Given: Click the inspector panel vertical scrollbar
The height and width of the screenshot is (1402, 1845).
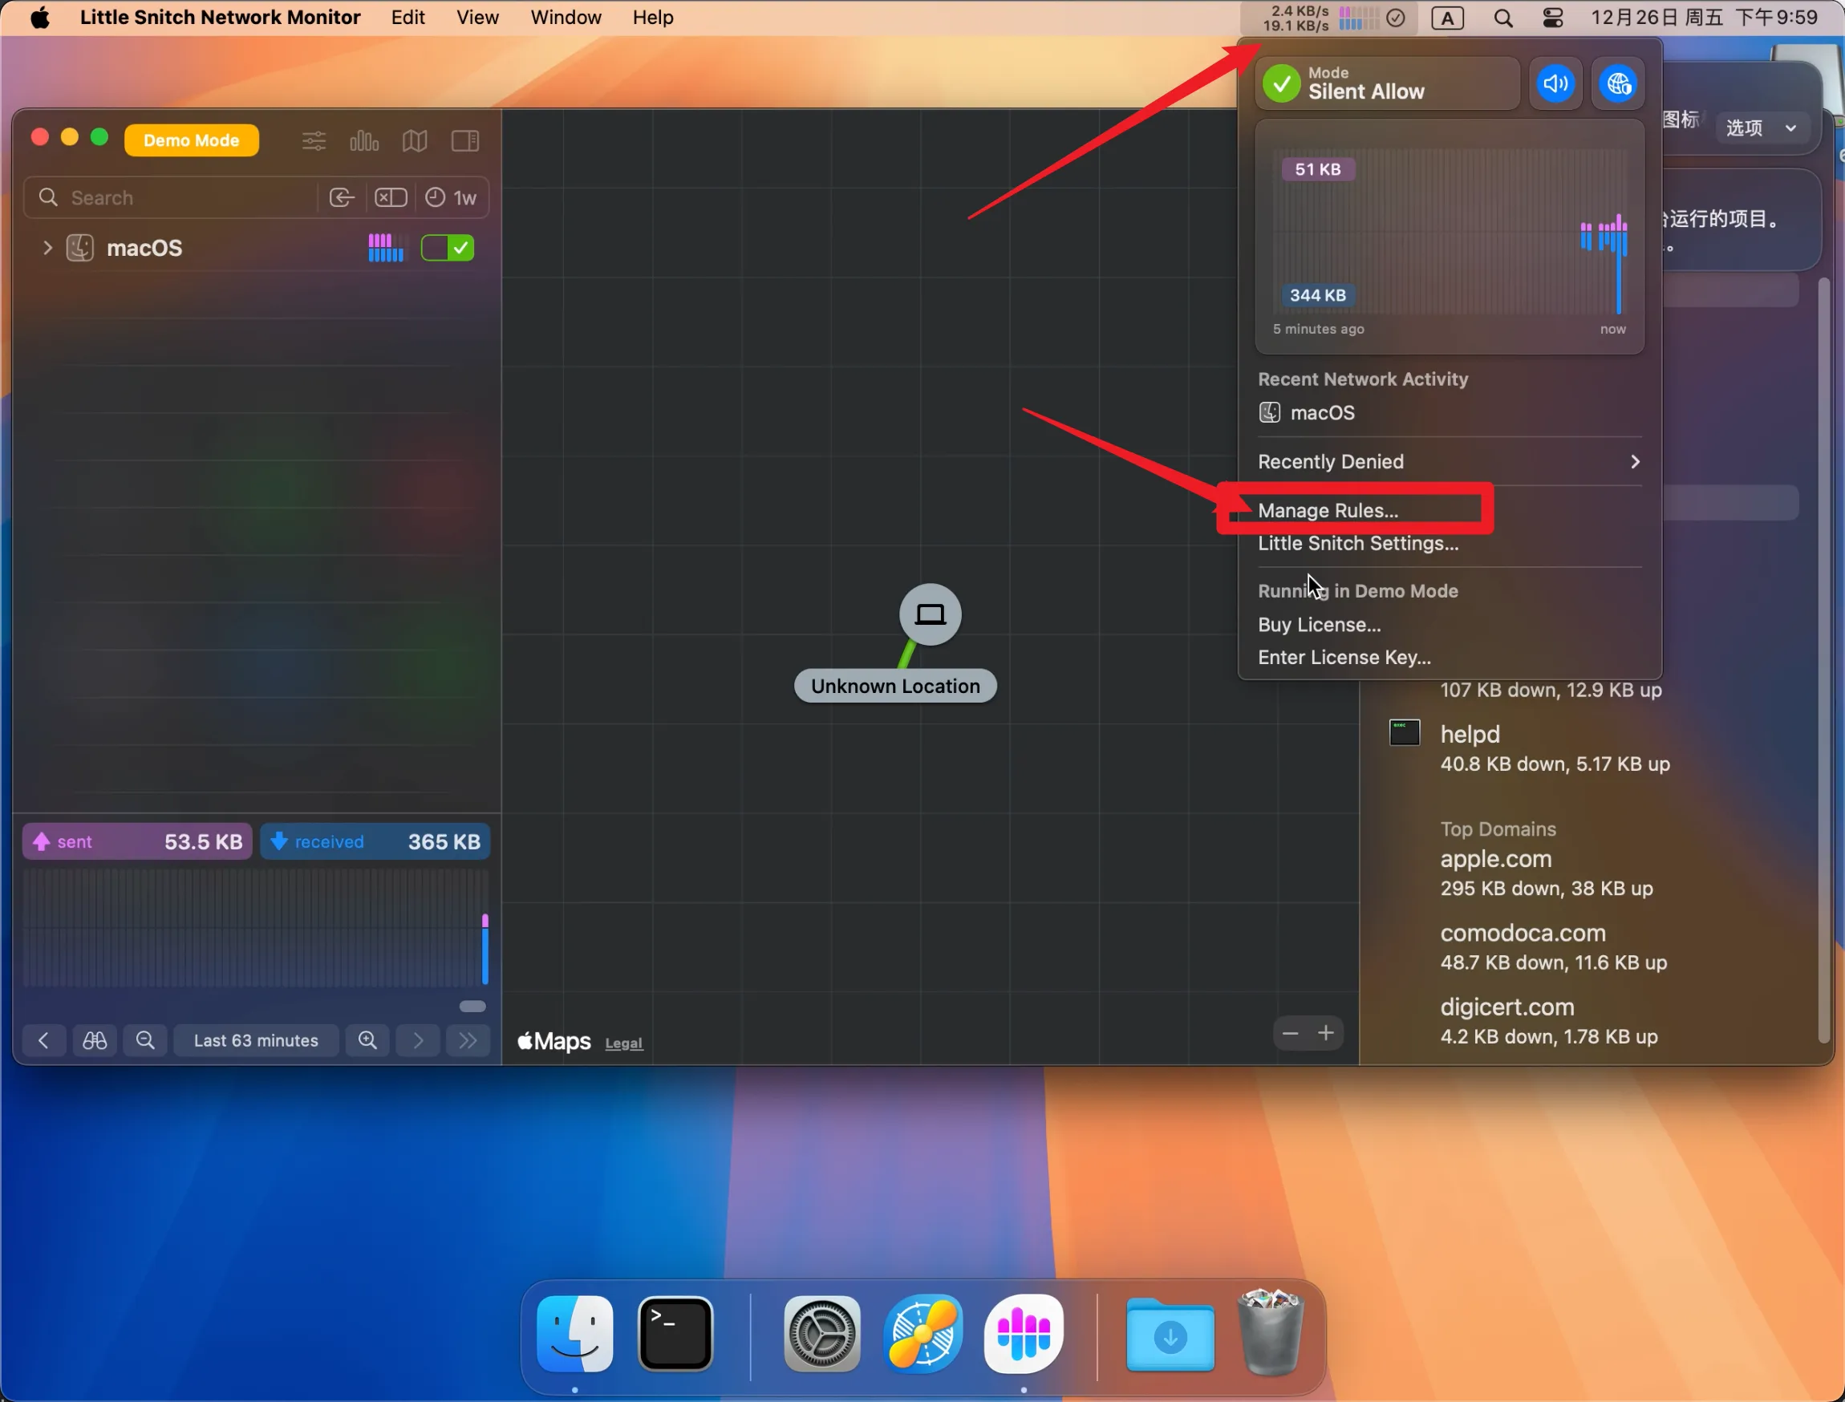Looking at the screenshot, I should [1823, 659].
